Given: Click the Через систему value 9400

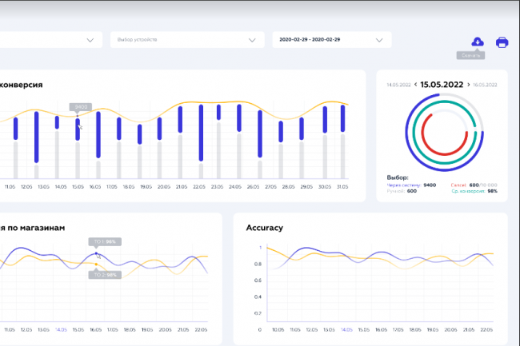Looking at the screenshot, I should point(430,185).
